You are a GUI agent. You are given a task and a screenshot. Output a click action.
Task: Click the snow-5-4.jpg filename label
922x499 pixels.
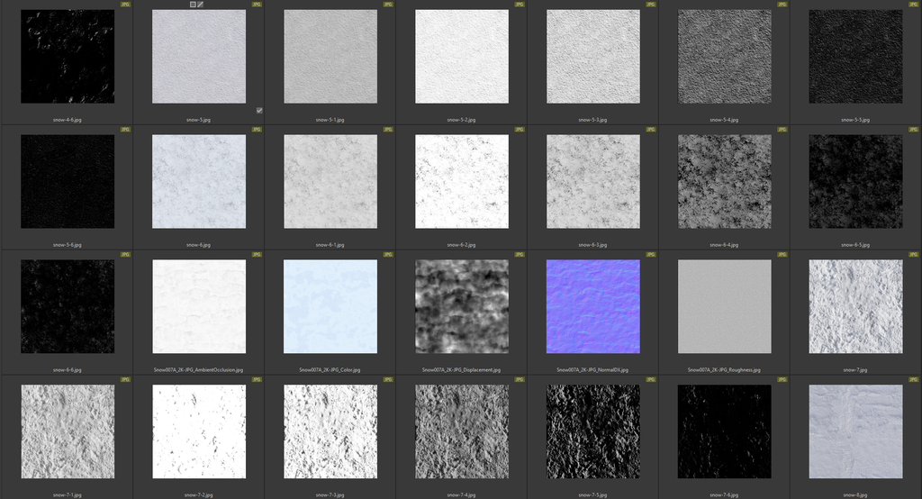point(725,119)
